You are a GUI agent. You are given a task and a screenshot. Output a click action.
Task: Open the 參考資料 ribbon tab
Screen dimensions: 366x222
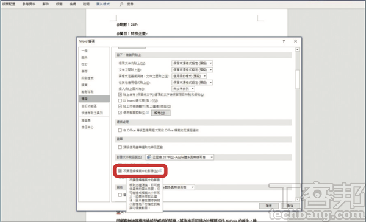(x=29, y=4)
